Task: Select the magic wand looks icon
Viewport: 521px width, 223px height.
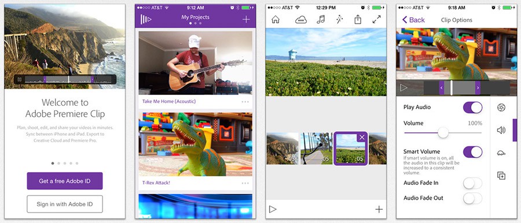Action: [339, 20]
